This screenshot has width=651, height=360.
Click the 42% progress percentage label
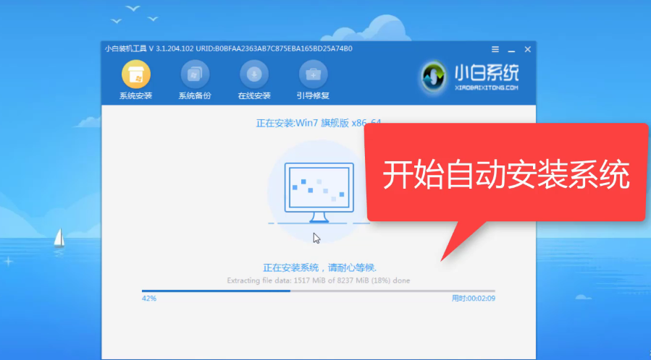(148, 298)
